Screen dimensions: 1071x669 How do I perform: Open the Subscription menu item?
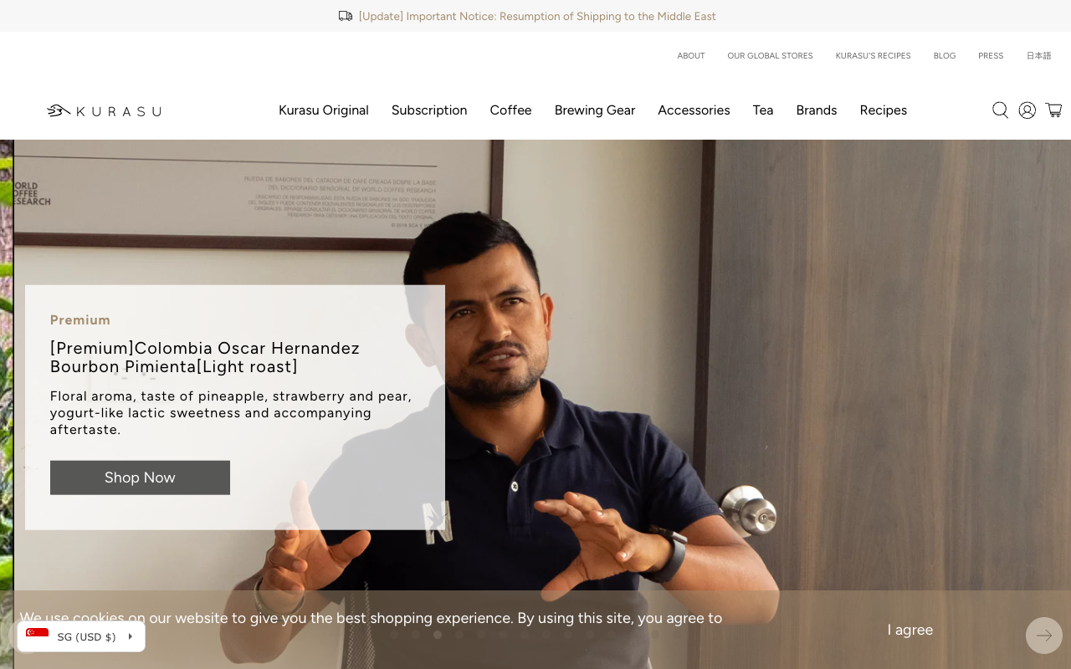(429, 110)
